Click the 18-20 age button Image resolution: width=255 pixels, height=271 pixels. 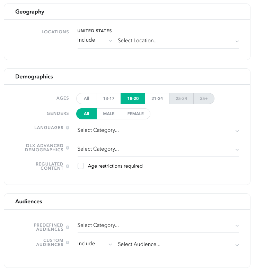(x=133, y=99)
